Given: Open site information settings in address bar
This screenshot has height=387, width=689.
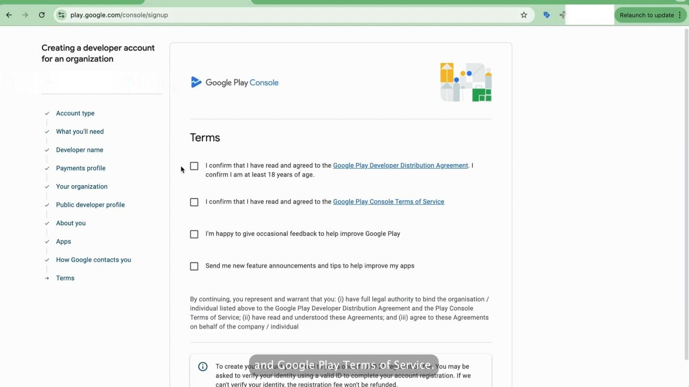Looking at the screenshot, I should pyautogui.click(x=61, y=15).
